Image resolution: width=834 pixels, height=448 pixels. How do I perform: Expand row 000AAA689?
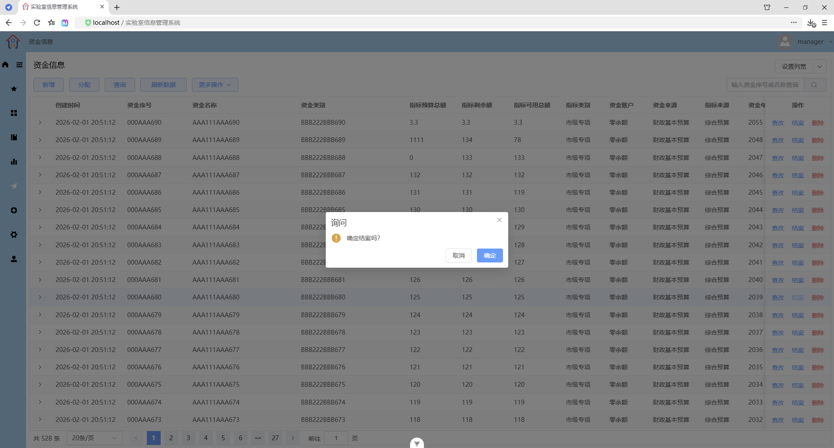click(x=40, y=140)
